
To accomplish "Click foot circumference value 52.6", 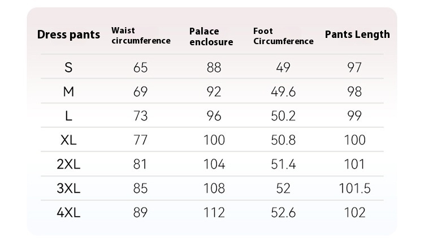I will click(283, 213).
